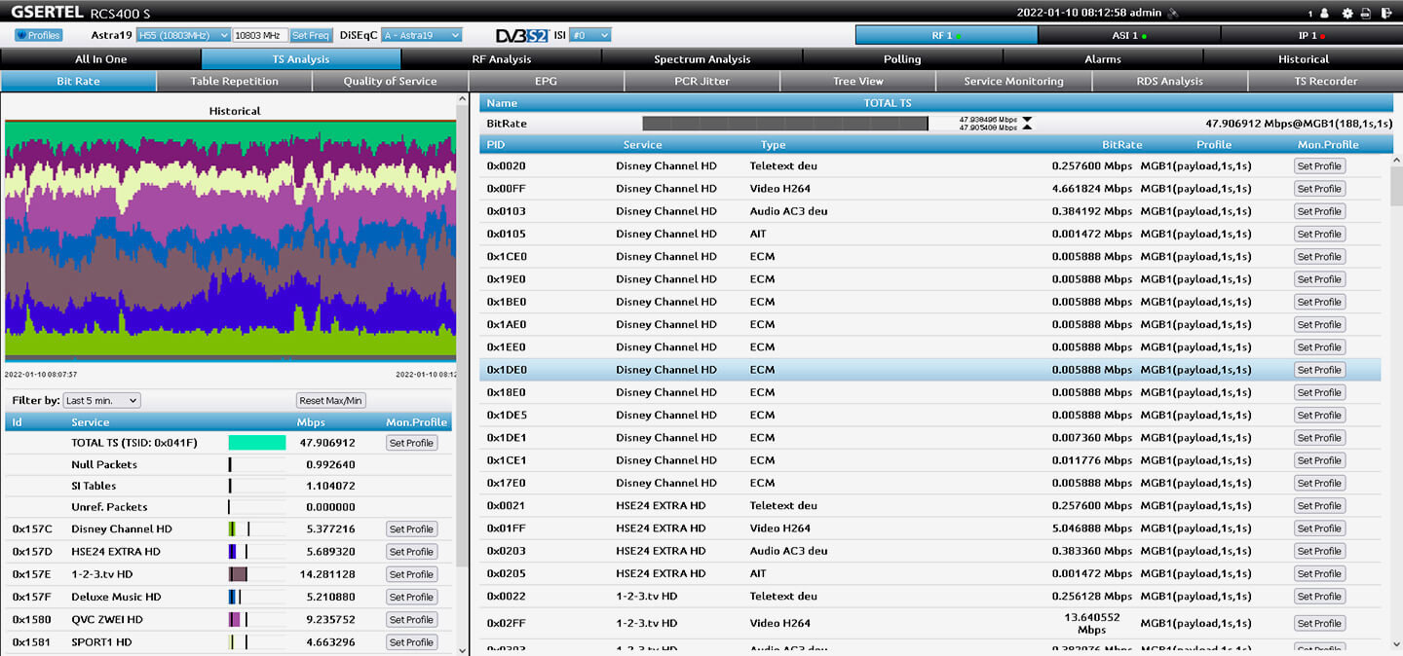
Task: Open the Filter by Last 5 min. dropdown
Action: coord(101,400)
